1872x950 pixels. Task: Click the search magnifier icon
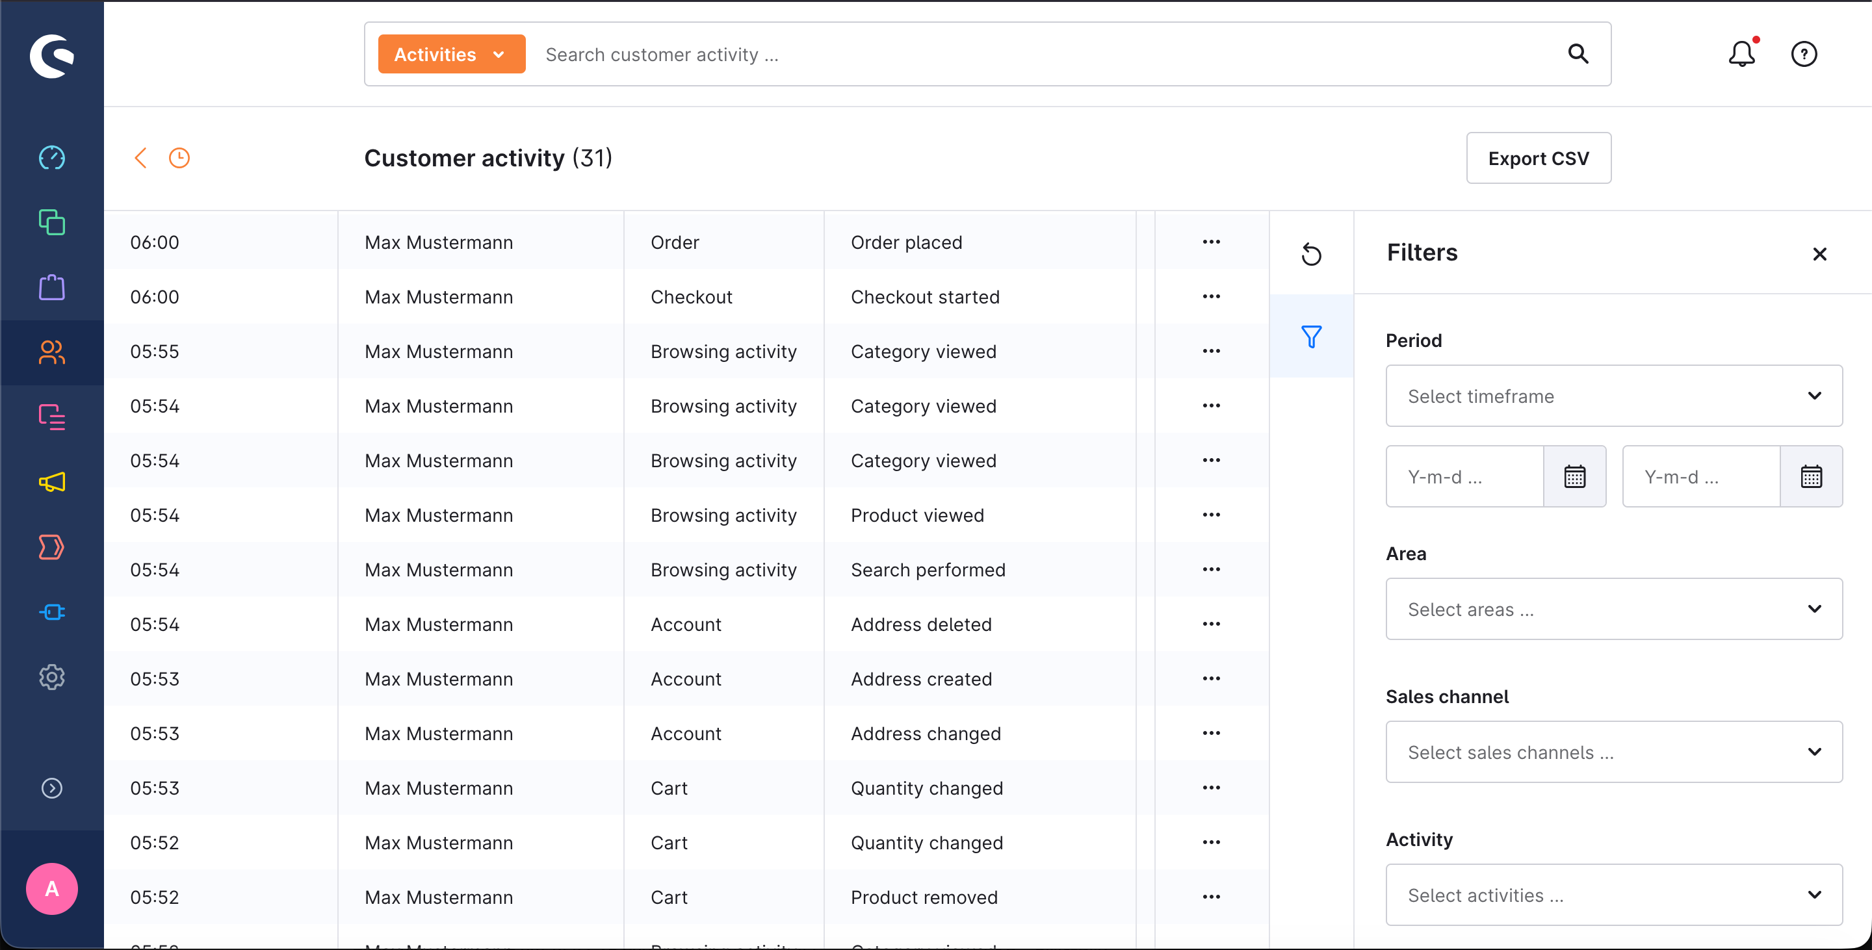click(1578, 54)
